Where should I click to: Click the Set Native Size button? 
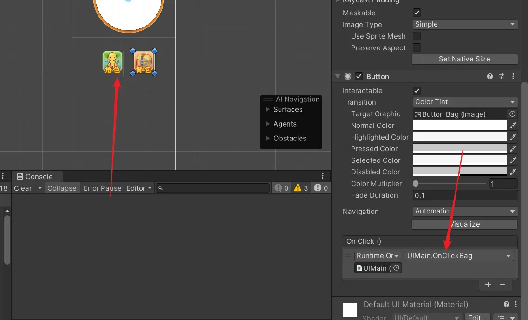click(x=464, y=59)
